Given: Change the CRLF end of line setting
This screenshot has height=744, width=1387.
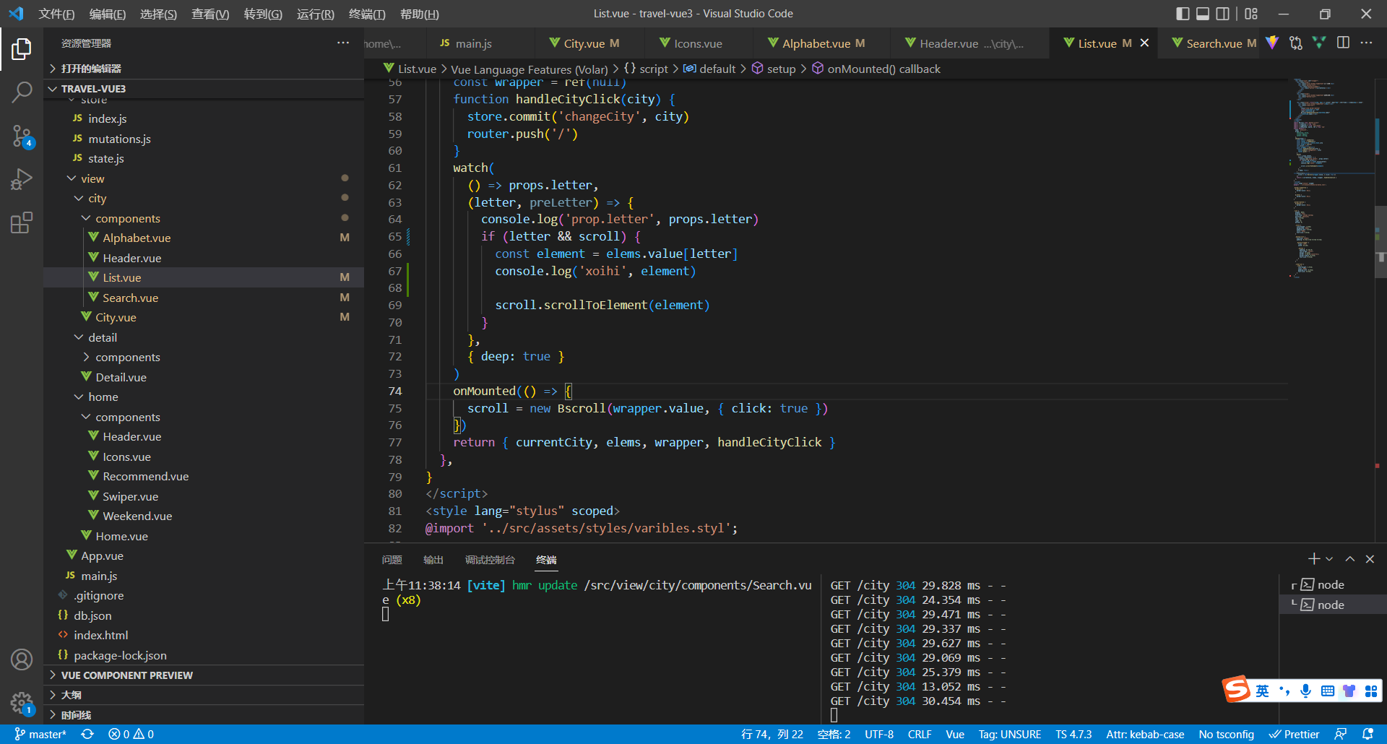Looking at the screenshot, I should point(920,734).
